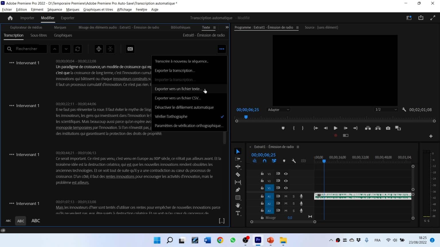Click the camera export frame icon
440x247 pixels.
[x=388, y=128]
